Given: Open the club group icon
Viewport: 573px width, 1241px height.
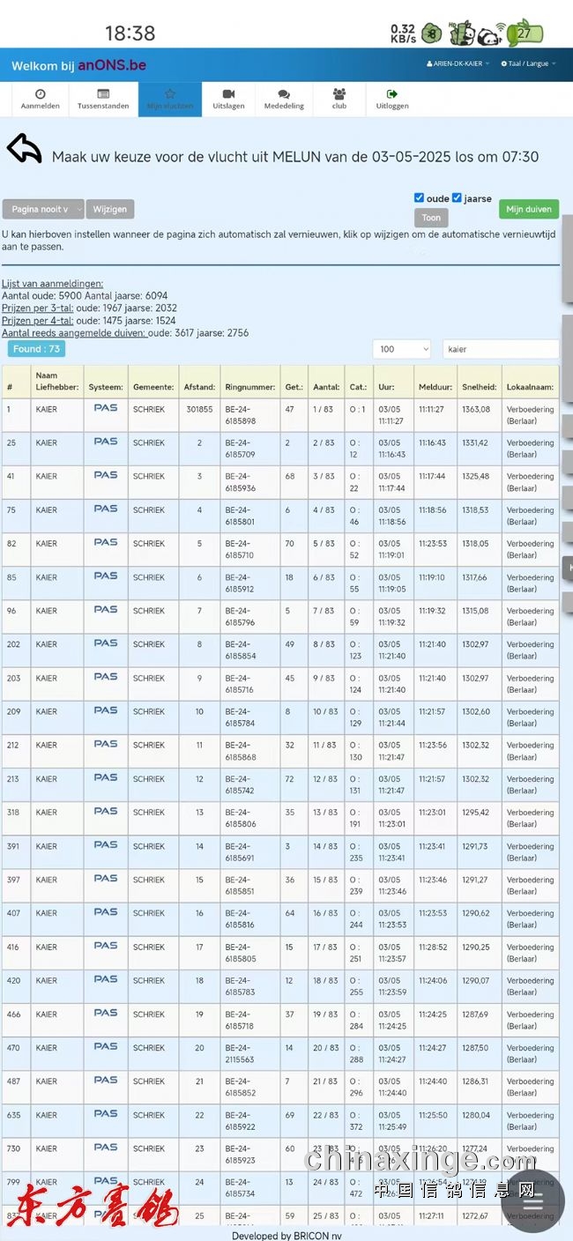Looking at the screenshot, I should pos(339,94).
